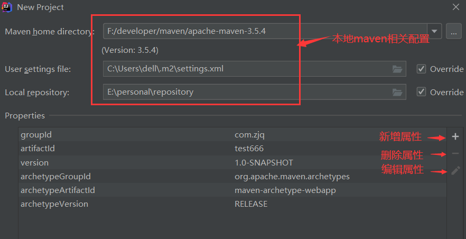Click folder icon in Local repository field
466x239 pixels.
(397, 92)
